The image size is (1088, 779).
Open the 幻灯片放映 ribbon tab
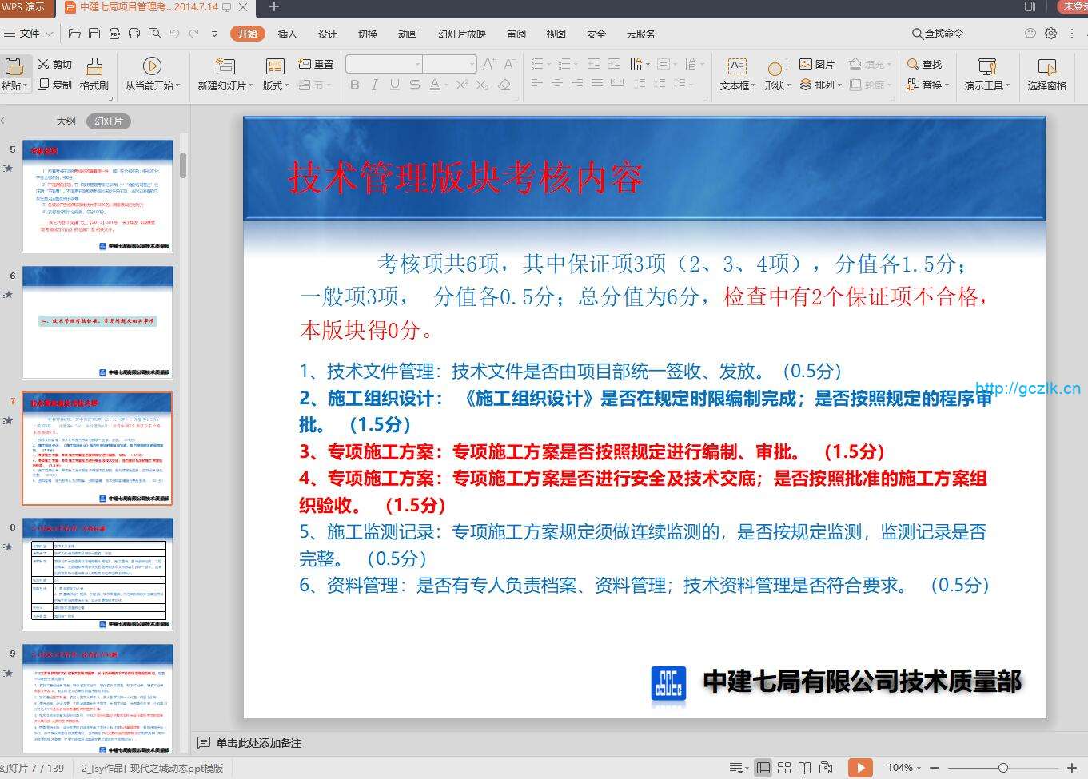point(461,34)
